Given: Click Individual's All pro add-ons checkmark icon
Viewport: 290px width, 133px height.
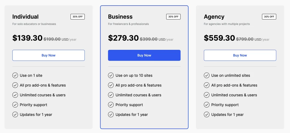Looking at the screenshot, I should click(x=15, y=85).
